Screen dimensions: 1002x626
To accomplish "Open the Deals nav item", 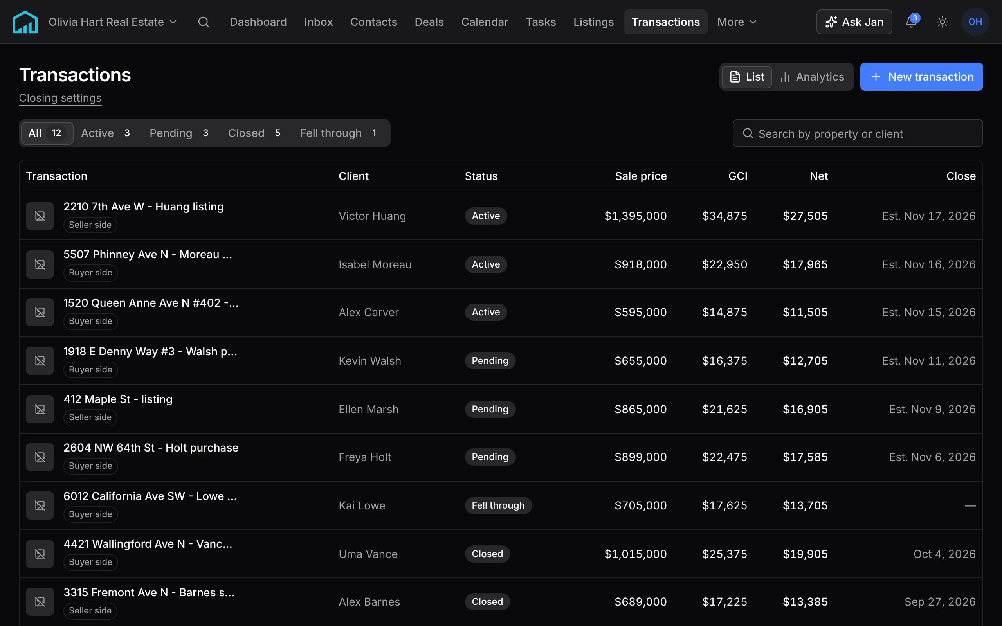I will (x=429, y=22).
